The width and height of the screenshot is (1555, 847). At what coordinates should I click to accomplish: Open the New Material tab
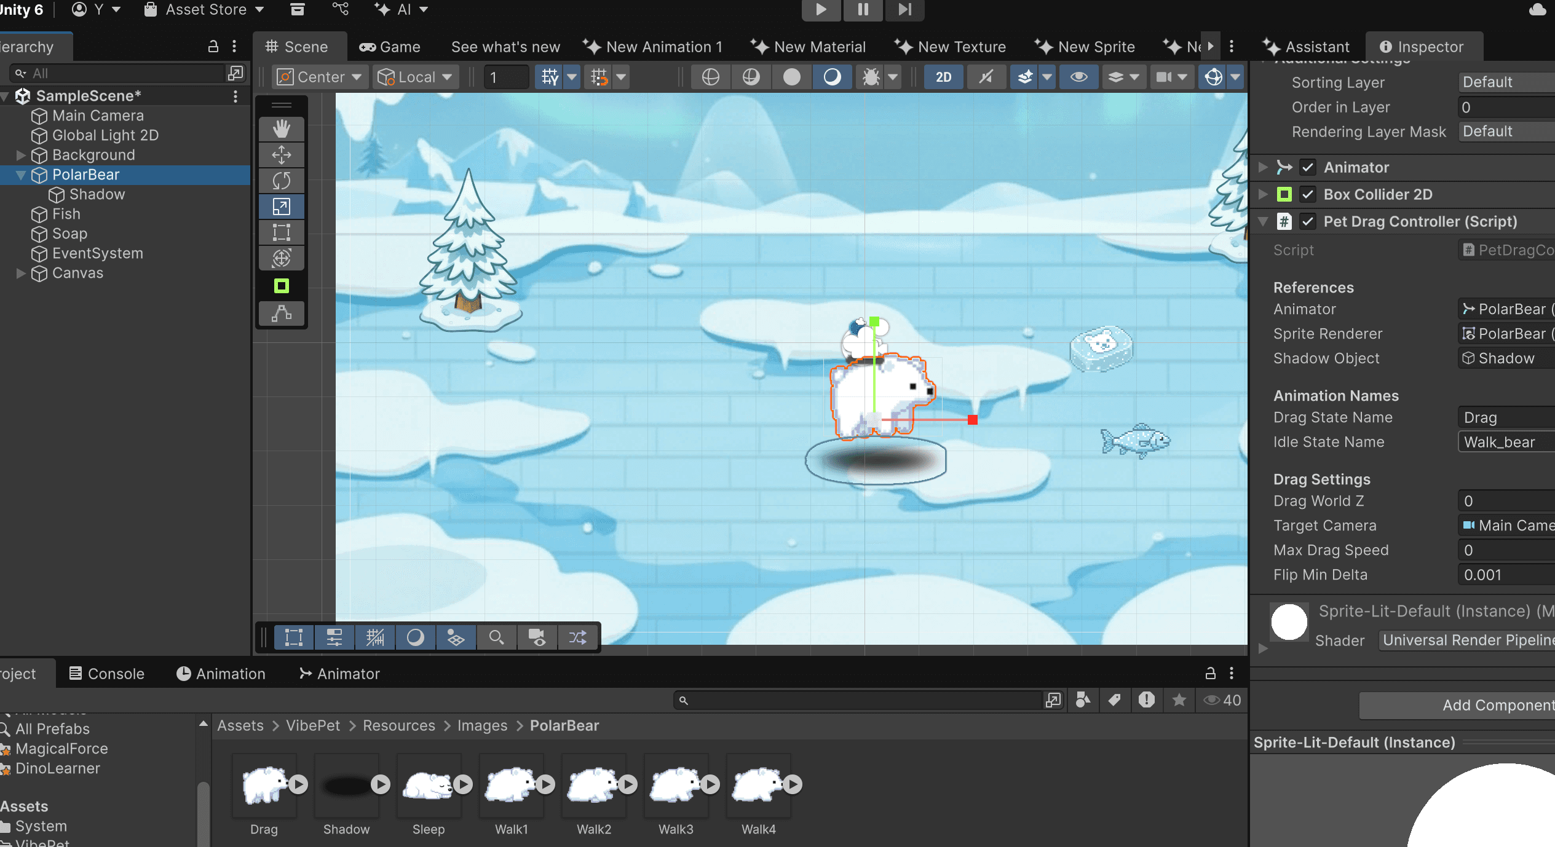pyautogui.click(x=809, y=47)
